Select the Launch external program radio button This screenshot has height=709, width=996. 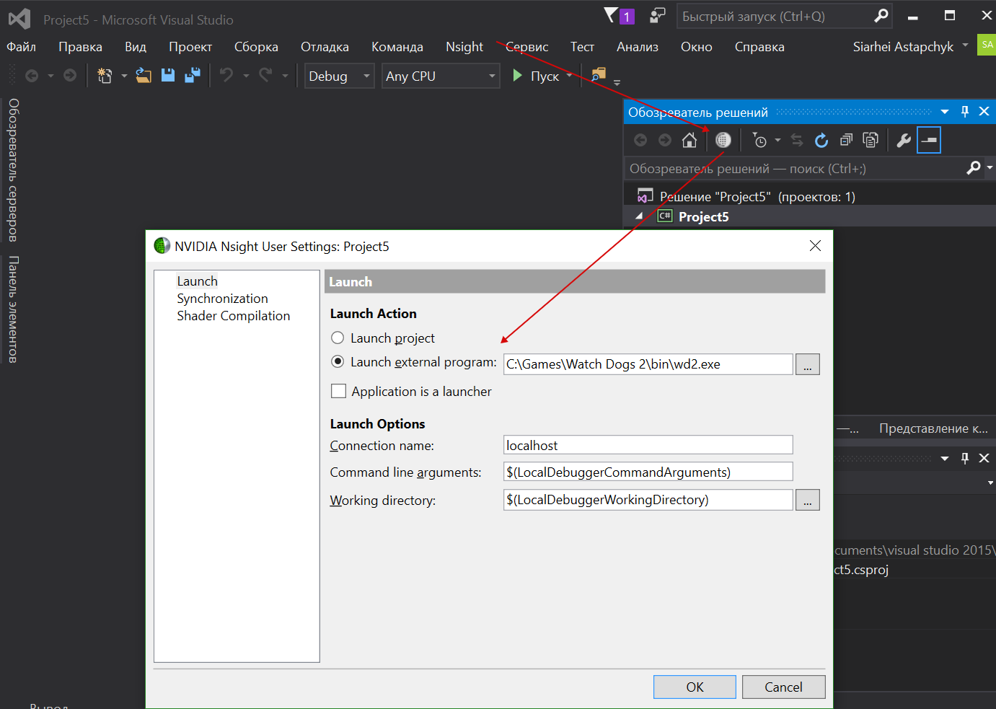[338, 361]
